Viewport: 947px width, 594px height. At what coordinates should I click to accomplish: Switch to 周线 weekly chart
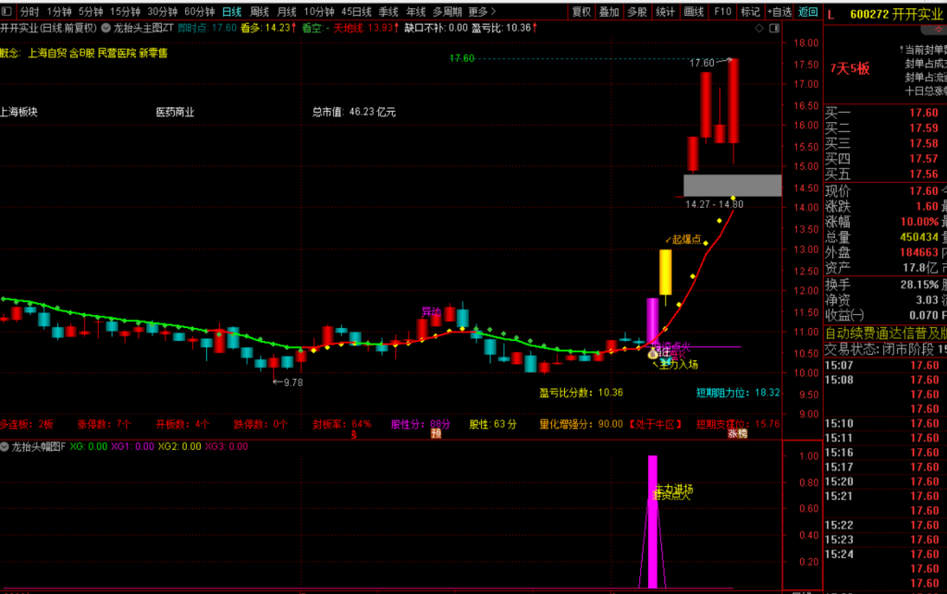click(259, 11)
